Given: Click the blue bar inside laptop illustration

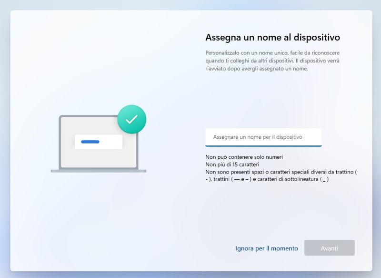Looking at the screenshot, I should [90, 142].
